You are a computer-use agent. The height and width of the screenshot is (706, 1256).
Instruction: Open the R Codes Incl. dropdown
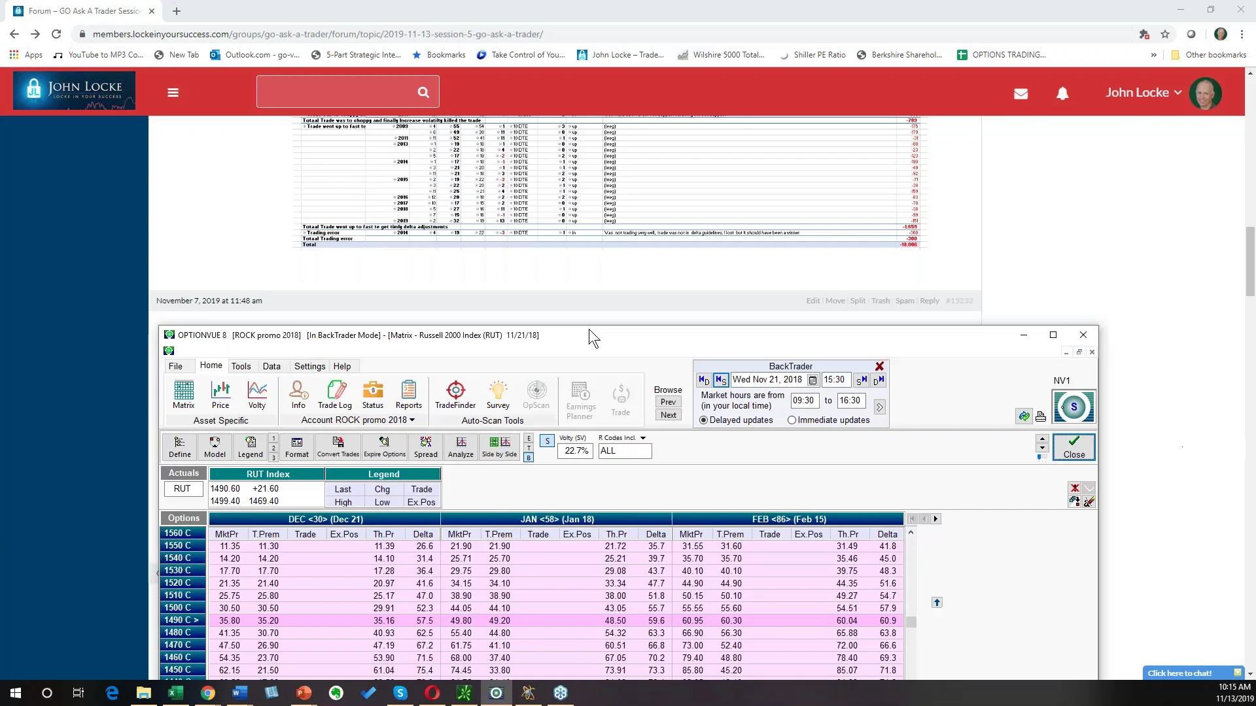pos(643,438)
